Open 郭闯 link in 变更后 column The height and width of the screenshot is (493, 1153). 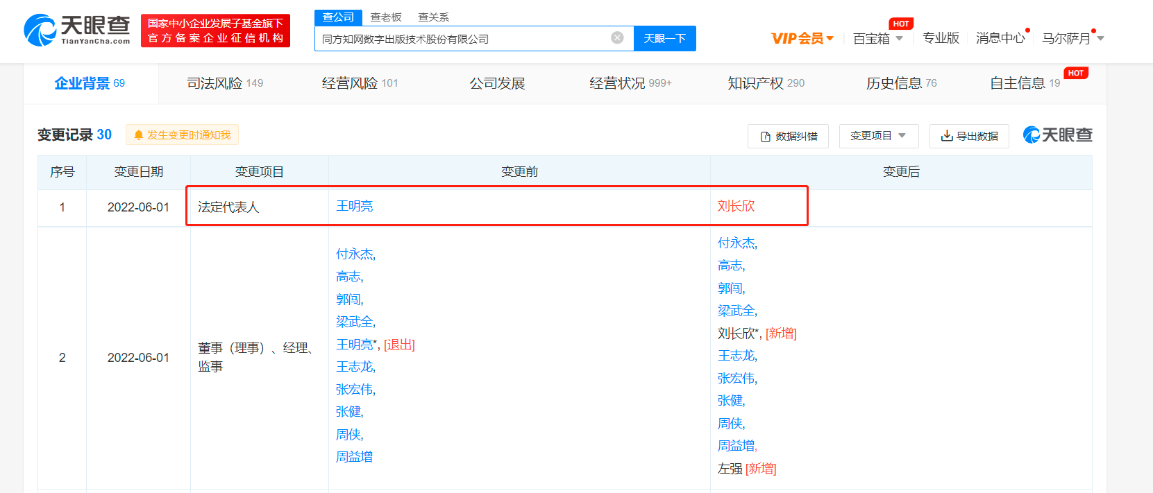(730, 288)
